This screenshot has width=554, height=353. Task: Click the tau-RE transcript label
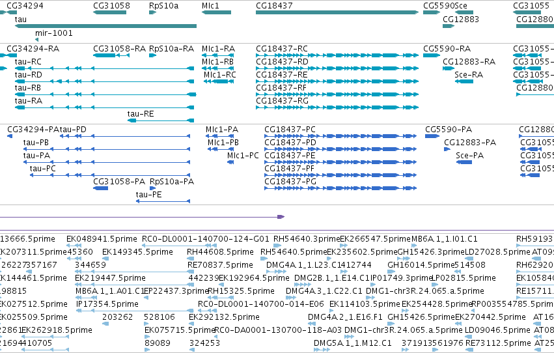coord(141,114)
